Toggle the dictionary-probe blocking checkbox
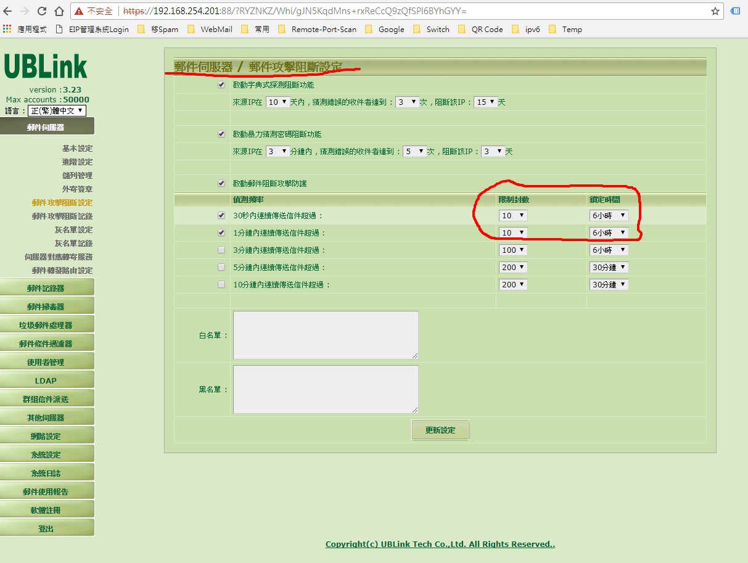The width and height of the screenshot is (748, 563). click(221, 85)
